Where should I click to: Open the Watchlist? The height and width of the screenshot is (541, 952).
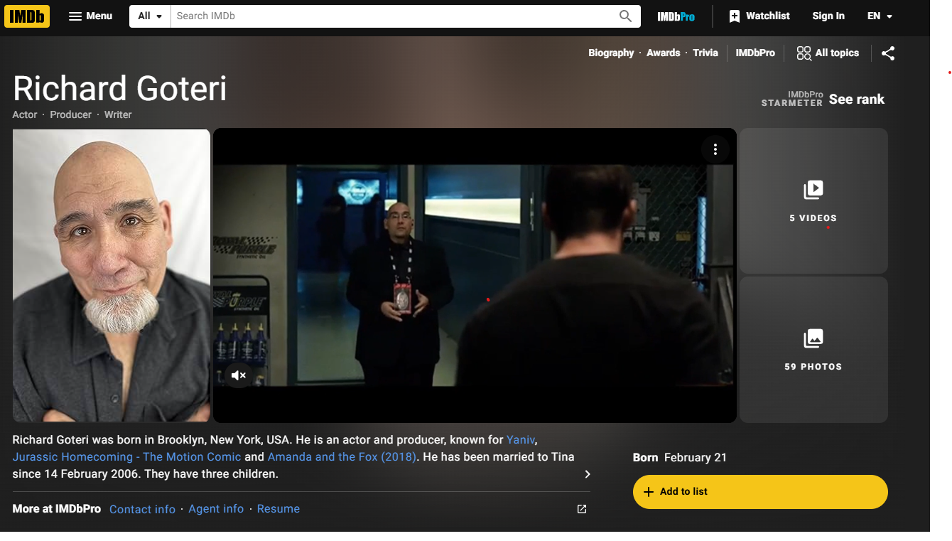tap(759, 16)
